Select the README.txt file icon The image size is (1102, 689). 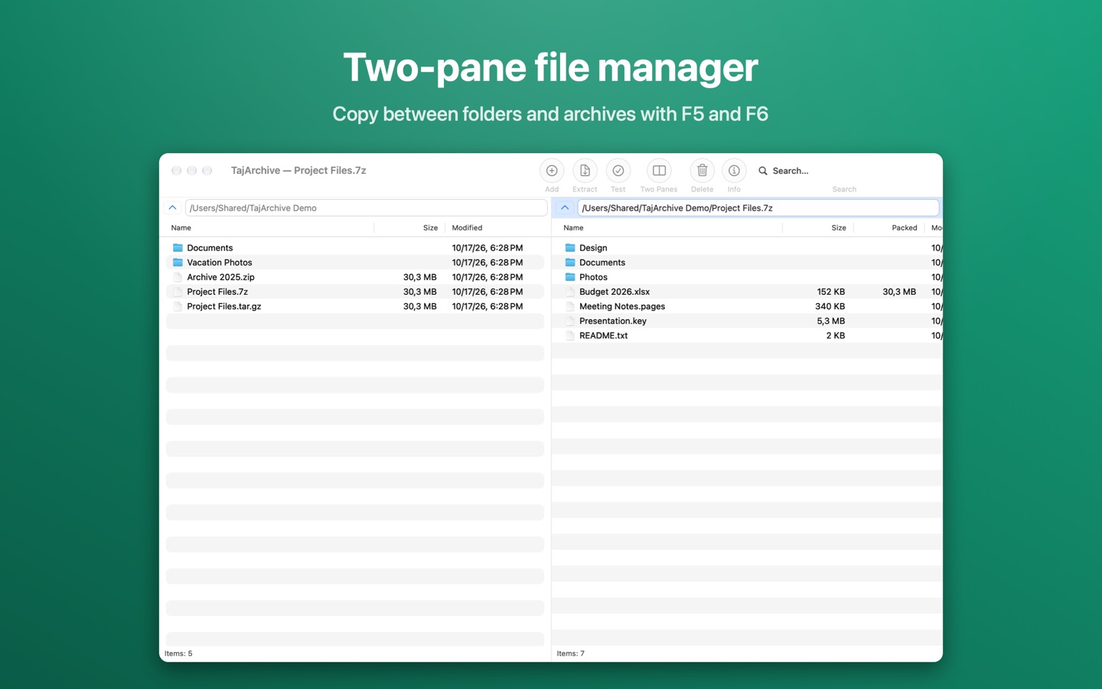click(570, 335)
